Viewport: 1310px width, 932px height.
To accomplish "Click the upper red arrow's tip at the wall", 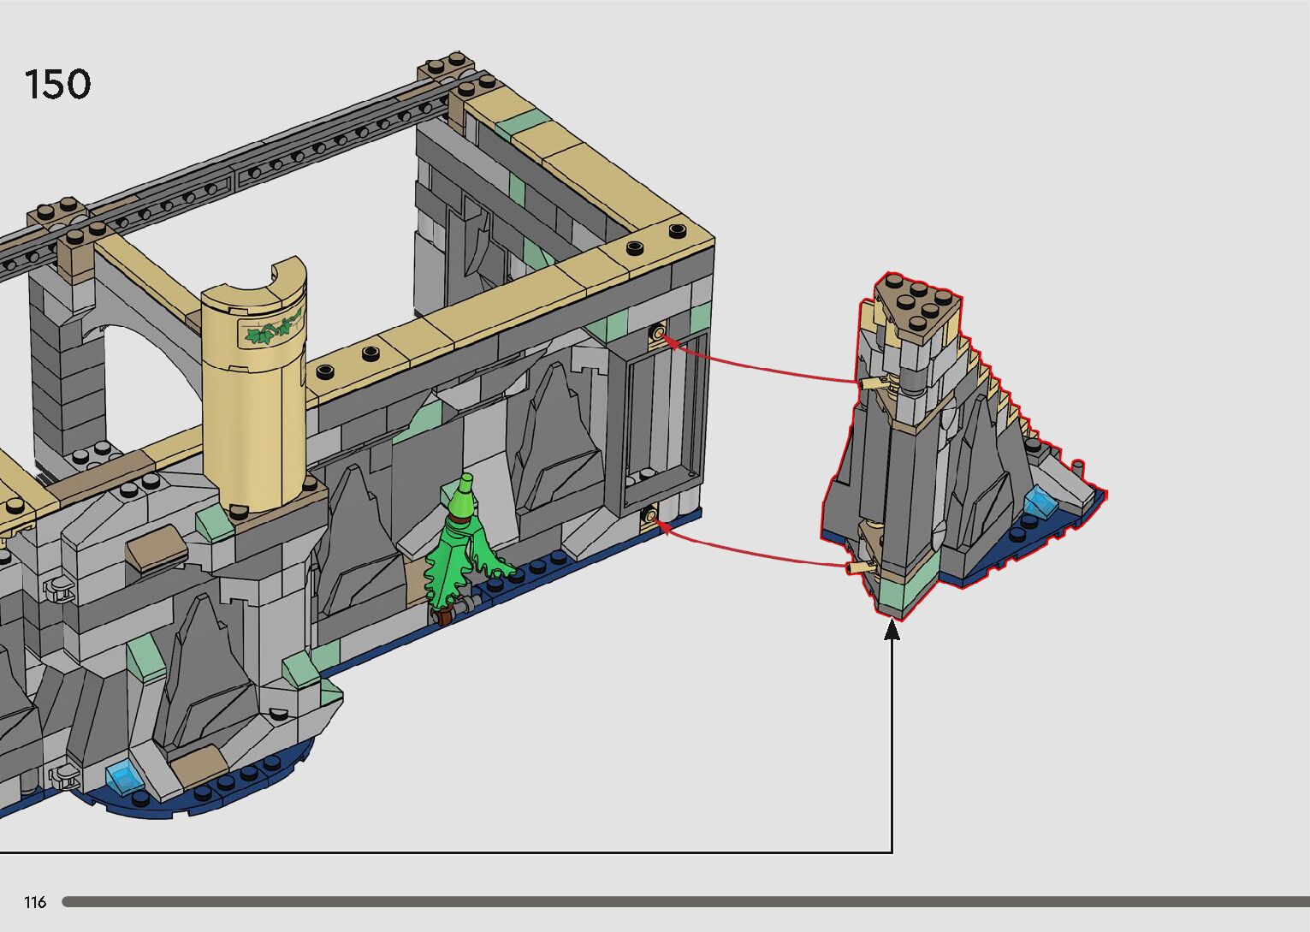I will click(x=660, y=335).
